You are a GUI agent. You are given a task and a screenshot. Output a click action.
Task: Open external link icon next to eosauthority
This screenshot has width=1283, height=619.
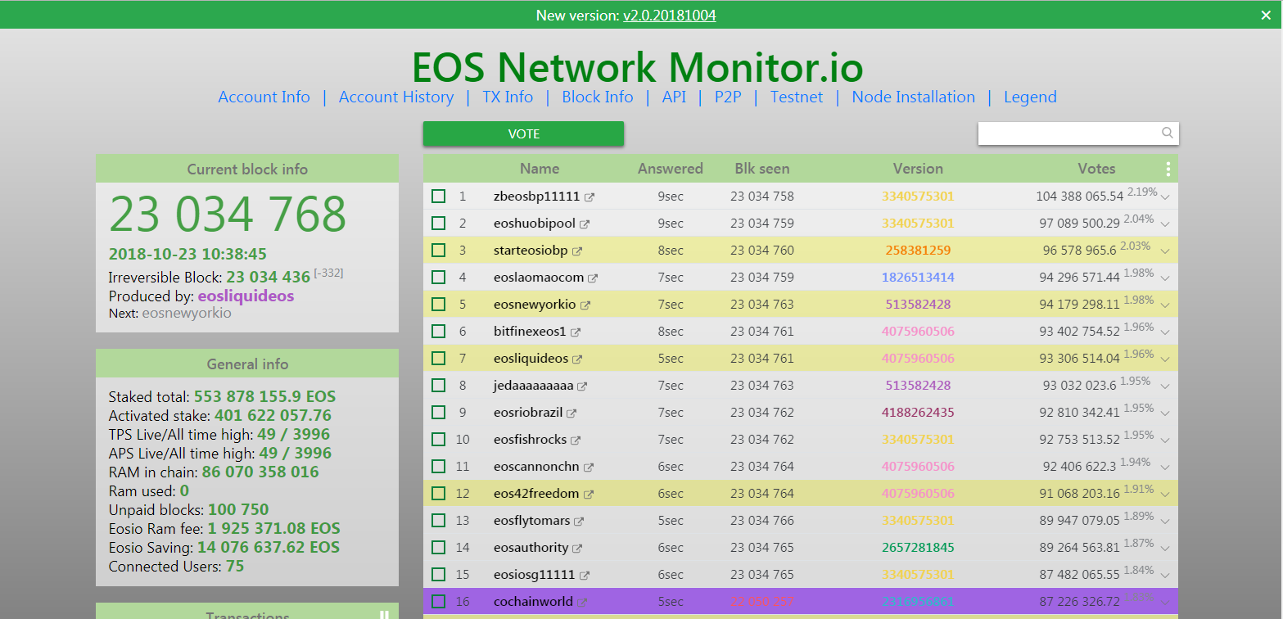pos(577,549)
